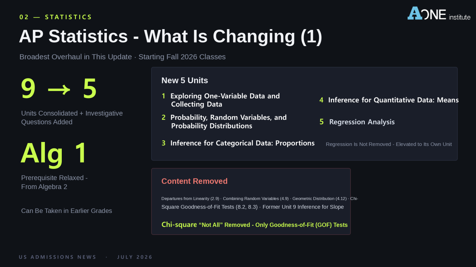This screenshot has height=267, width=476.
Task: Click the A ONE institute logo
Action: (x=439, y=13)
